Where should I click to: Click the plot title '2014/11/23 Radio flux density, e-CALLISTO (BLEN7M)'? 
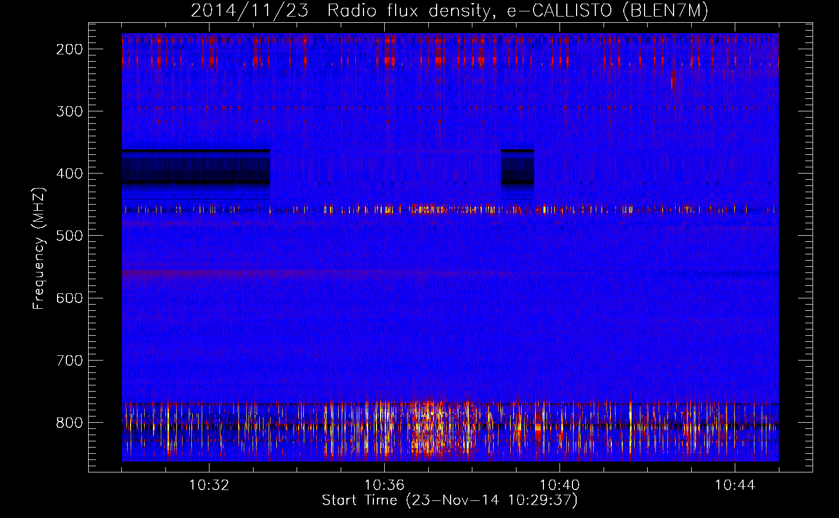(449, 10)
